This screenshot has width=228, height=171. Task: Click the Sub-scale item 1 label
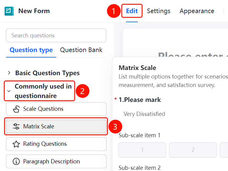(139, 135)
